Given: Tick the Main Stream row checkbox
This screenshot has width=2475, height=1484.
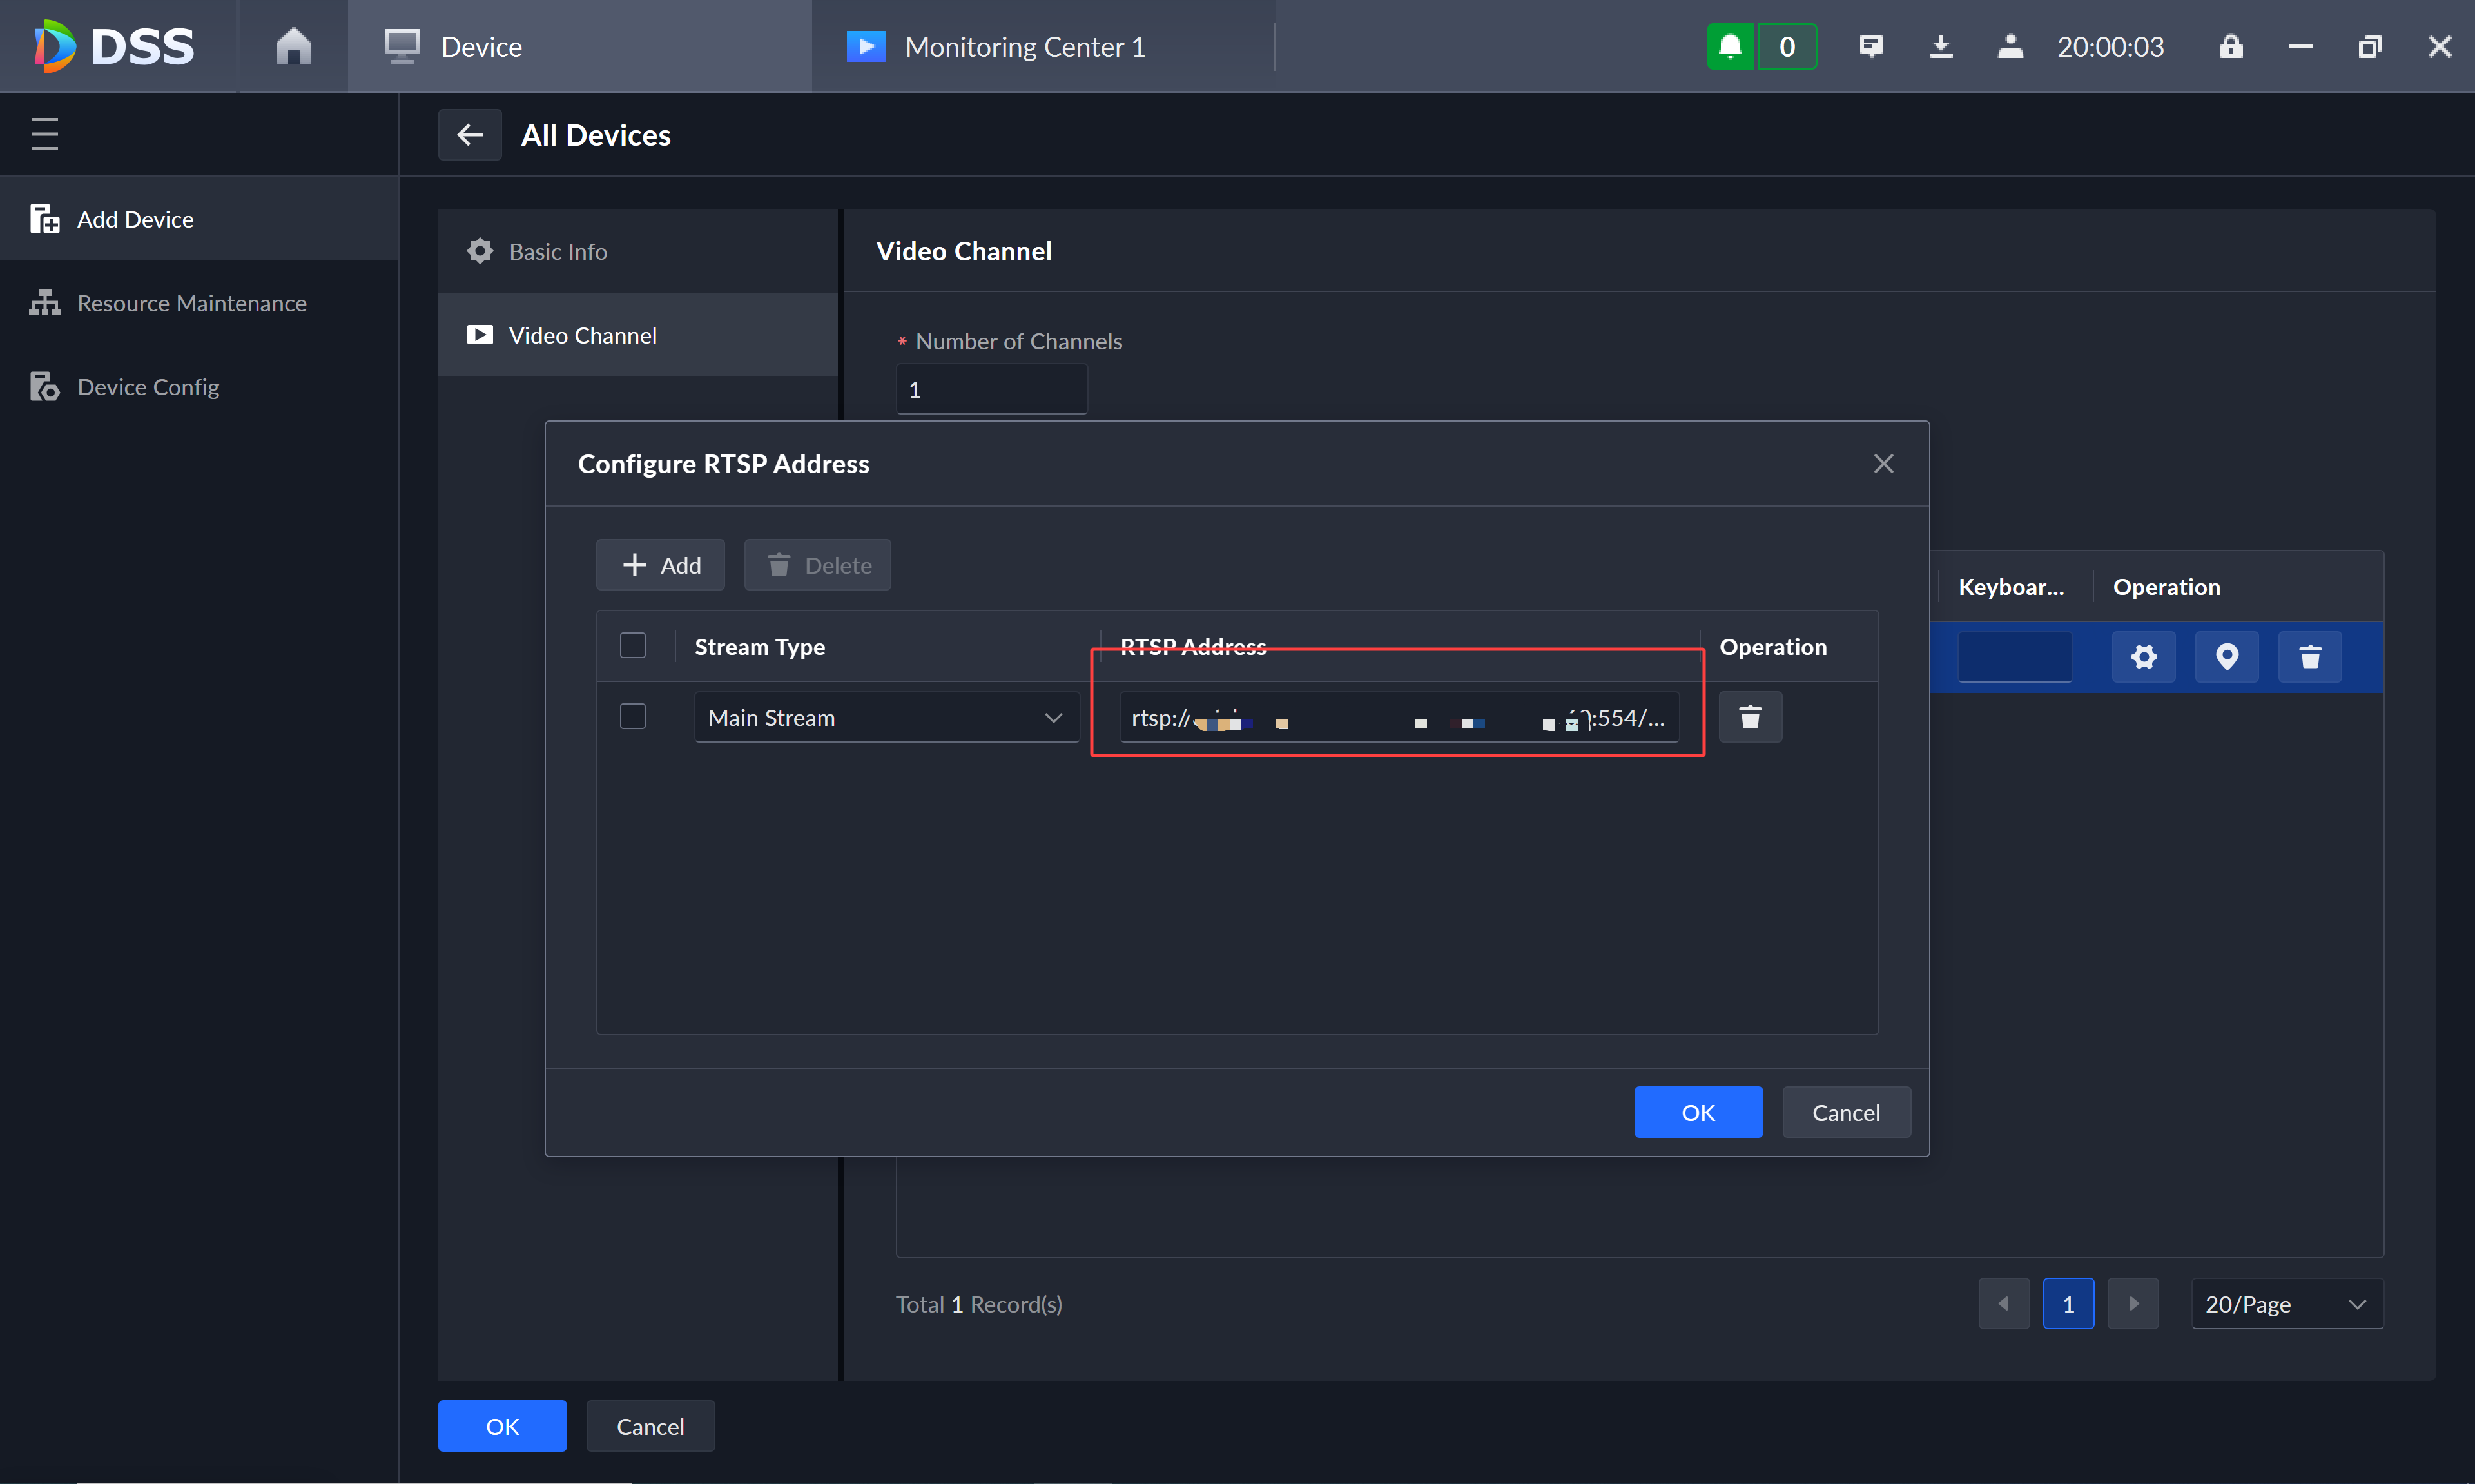Looking at the screenshot, I should (x=633, y=716).
